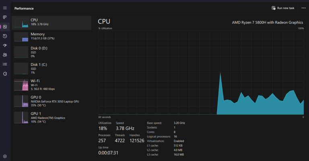Open the Startup apps page icon
Screen dimensions: 309x161
tap(5, 45)
